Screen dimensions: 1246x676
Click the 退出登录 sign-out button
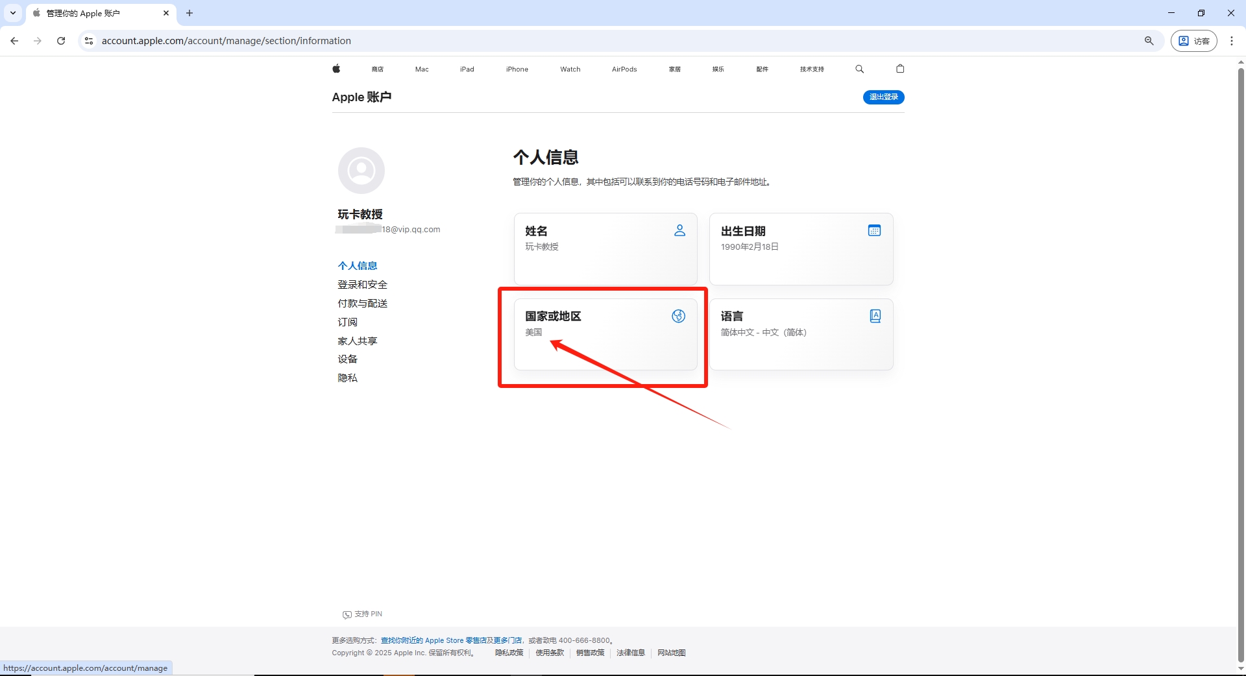tap(884, 97)
